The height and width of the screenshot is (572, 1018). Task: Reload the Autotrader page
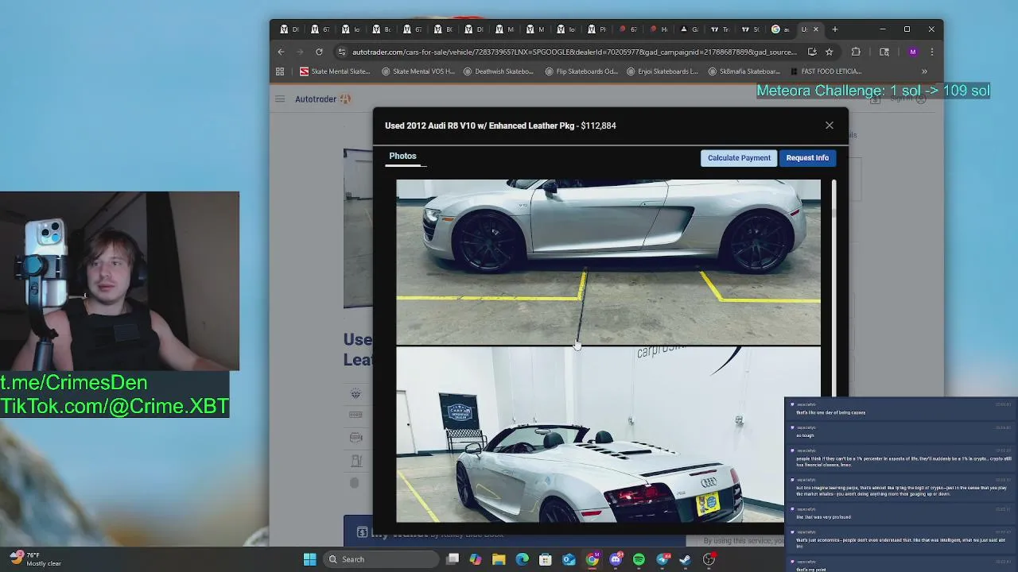tap(319, 52)
